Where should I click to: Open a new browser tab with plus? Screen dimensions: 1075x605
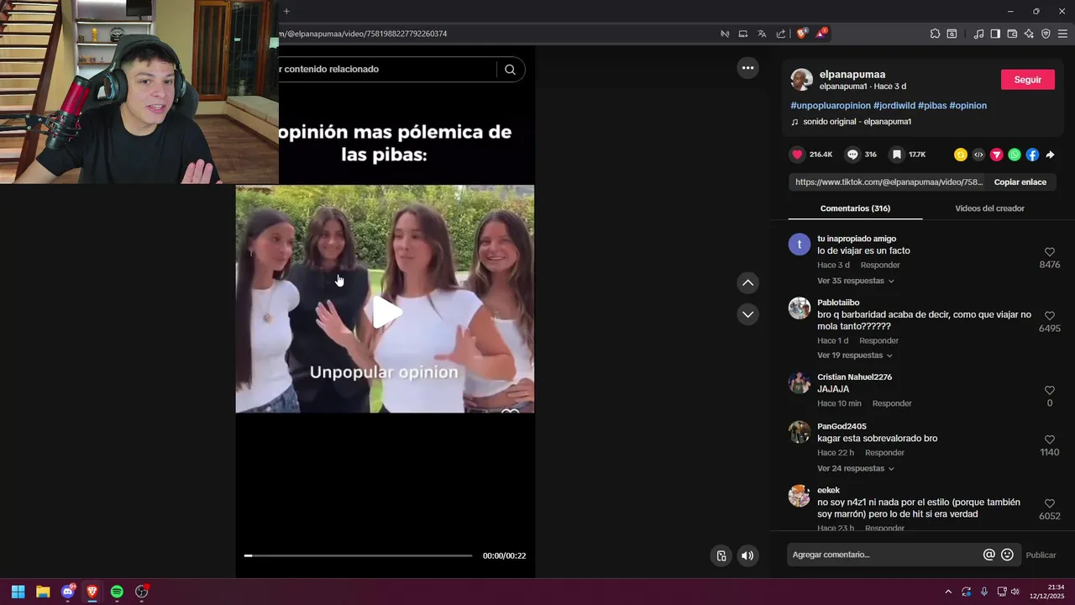pos(286,11)
